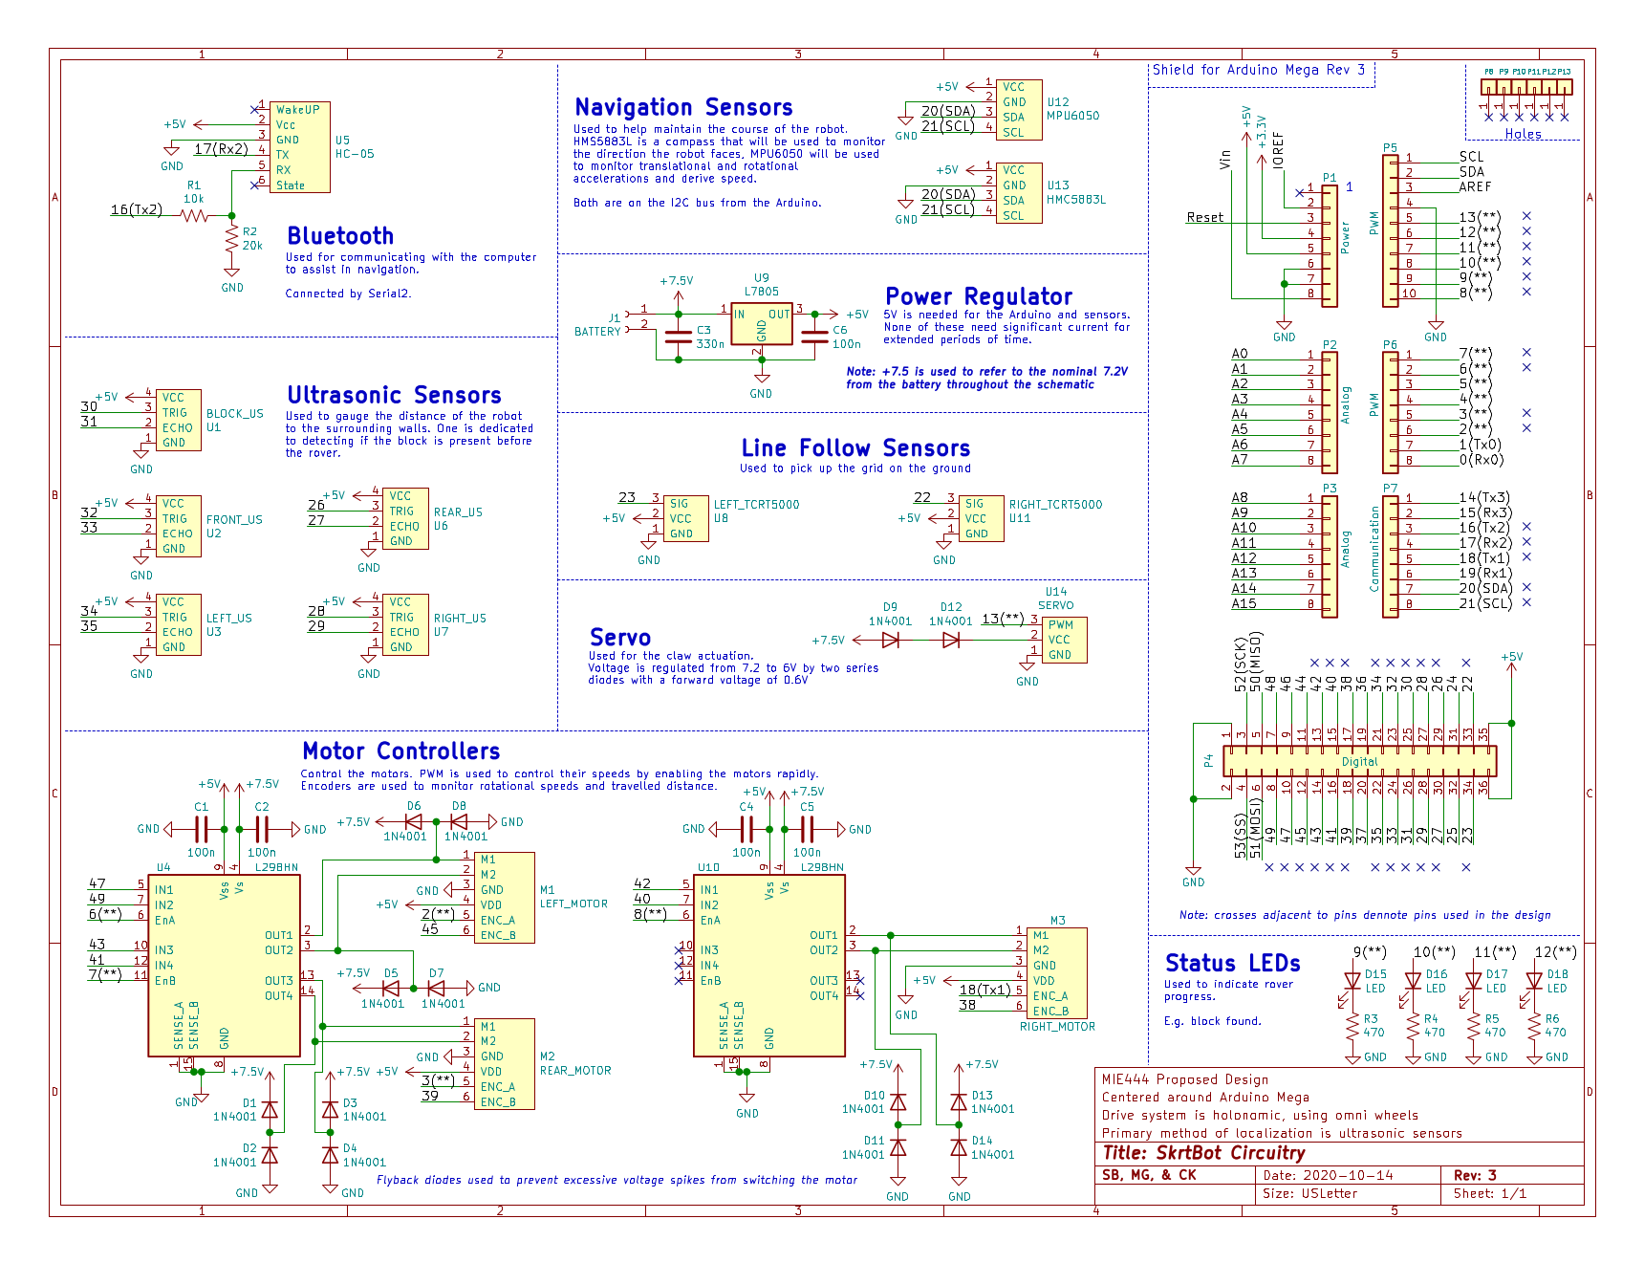The width and height of the screenshot is (1644, 1263).
Task: Click the 'SB, MG, & CK' authors field
Action: (x=1149, y=1176)
